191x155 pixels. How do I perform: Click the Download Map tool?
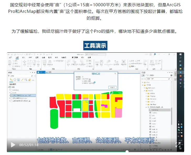[x=152, y=63]
